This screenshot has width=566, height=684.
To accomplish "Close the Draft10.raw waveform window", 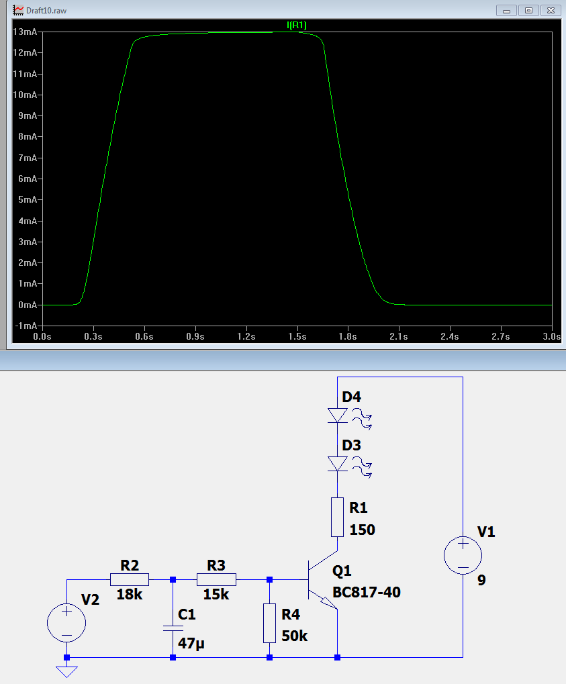I will pyautogui.click(x=551, y=11).
